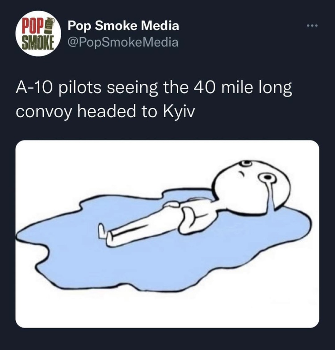Open the @PopSmokeMedia handle link
This screenshot has height=350, width=335.
pos(123,42)
